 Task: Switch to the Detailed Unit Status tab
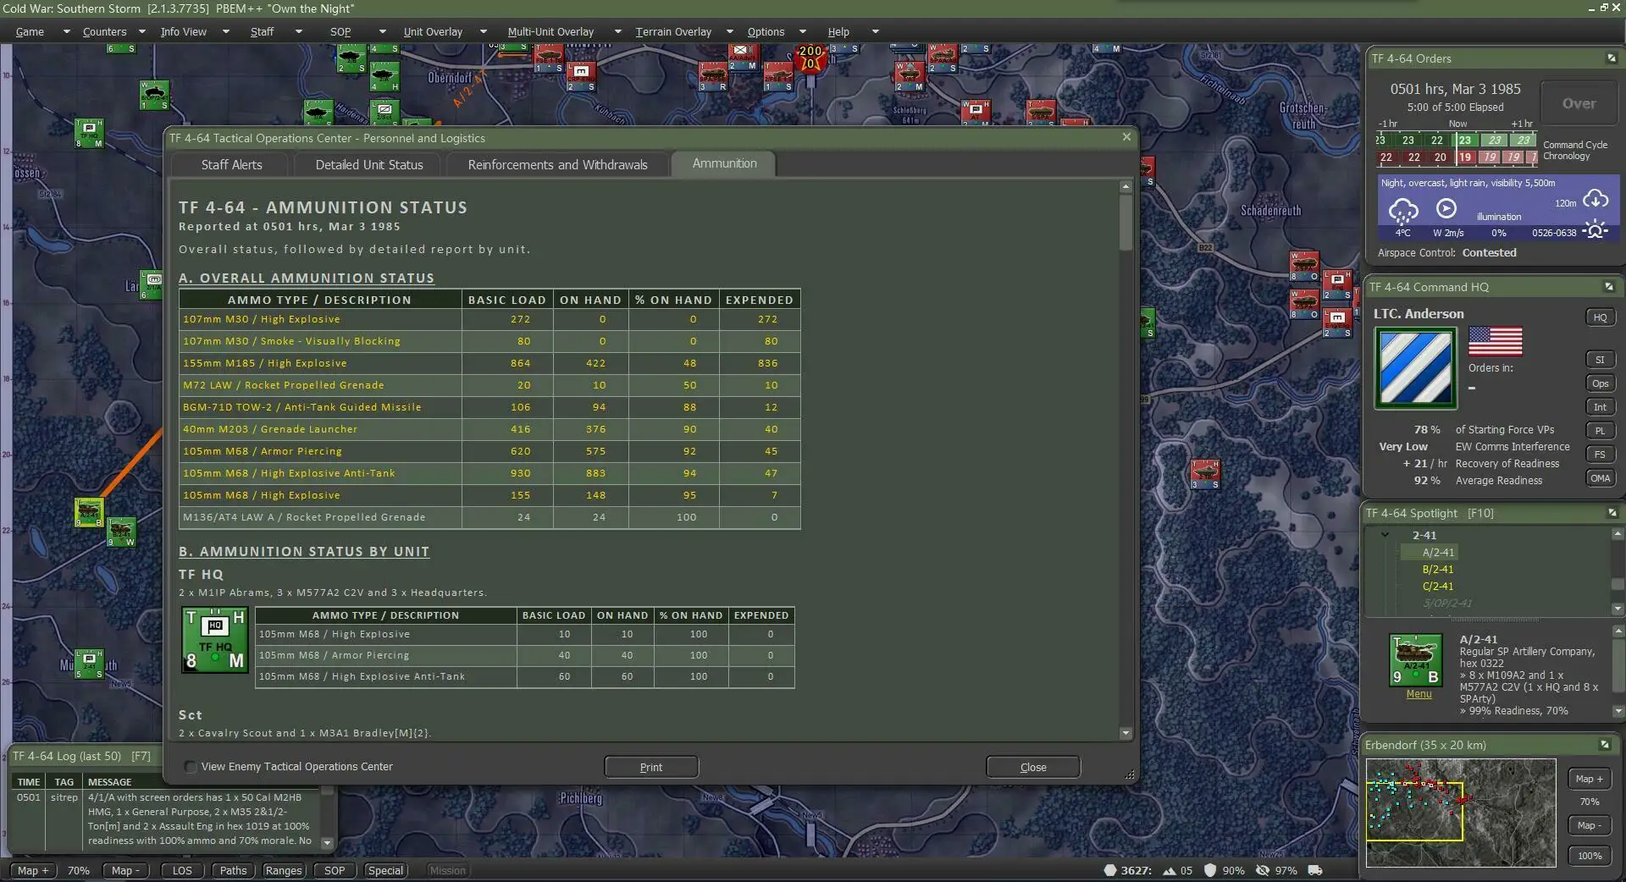coord(368,165)
